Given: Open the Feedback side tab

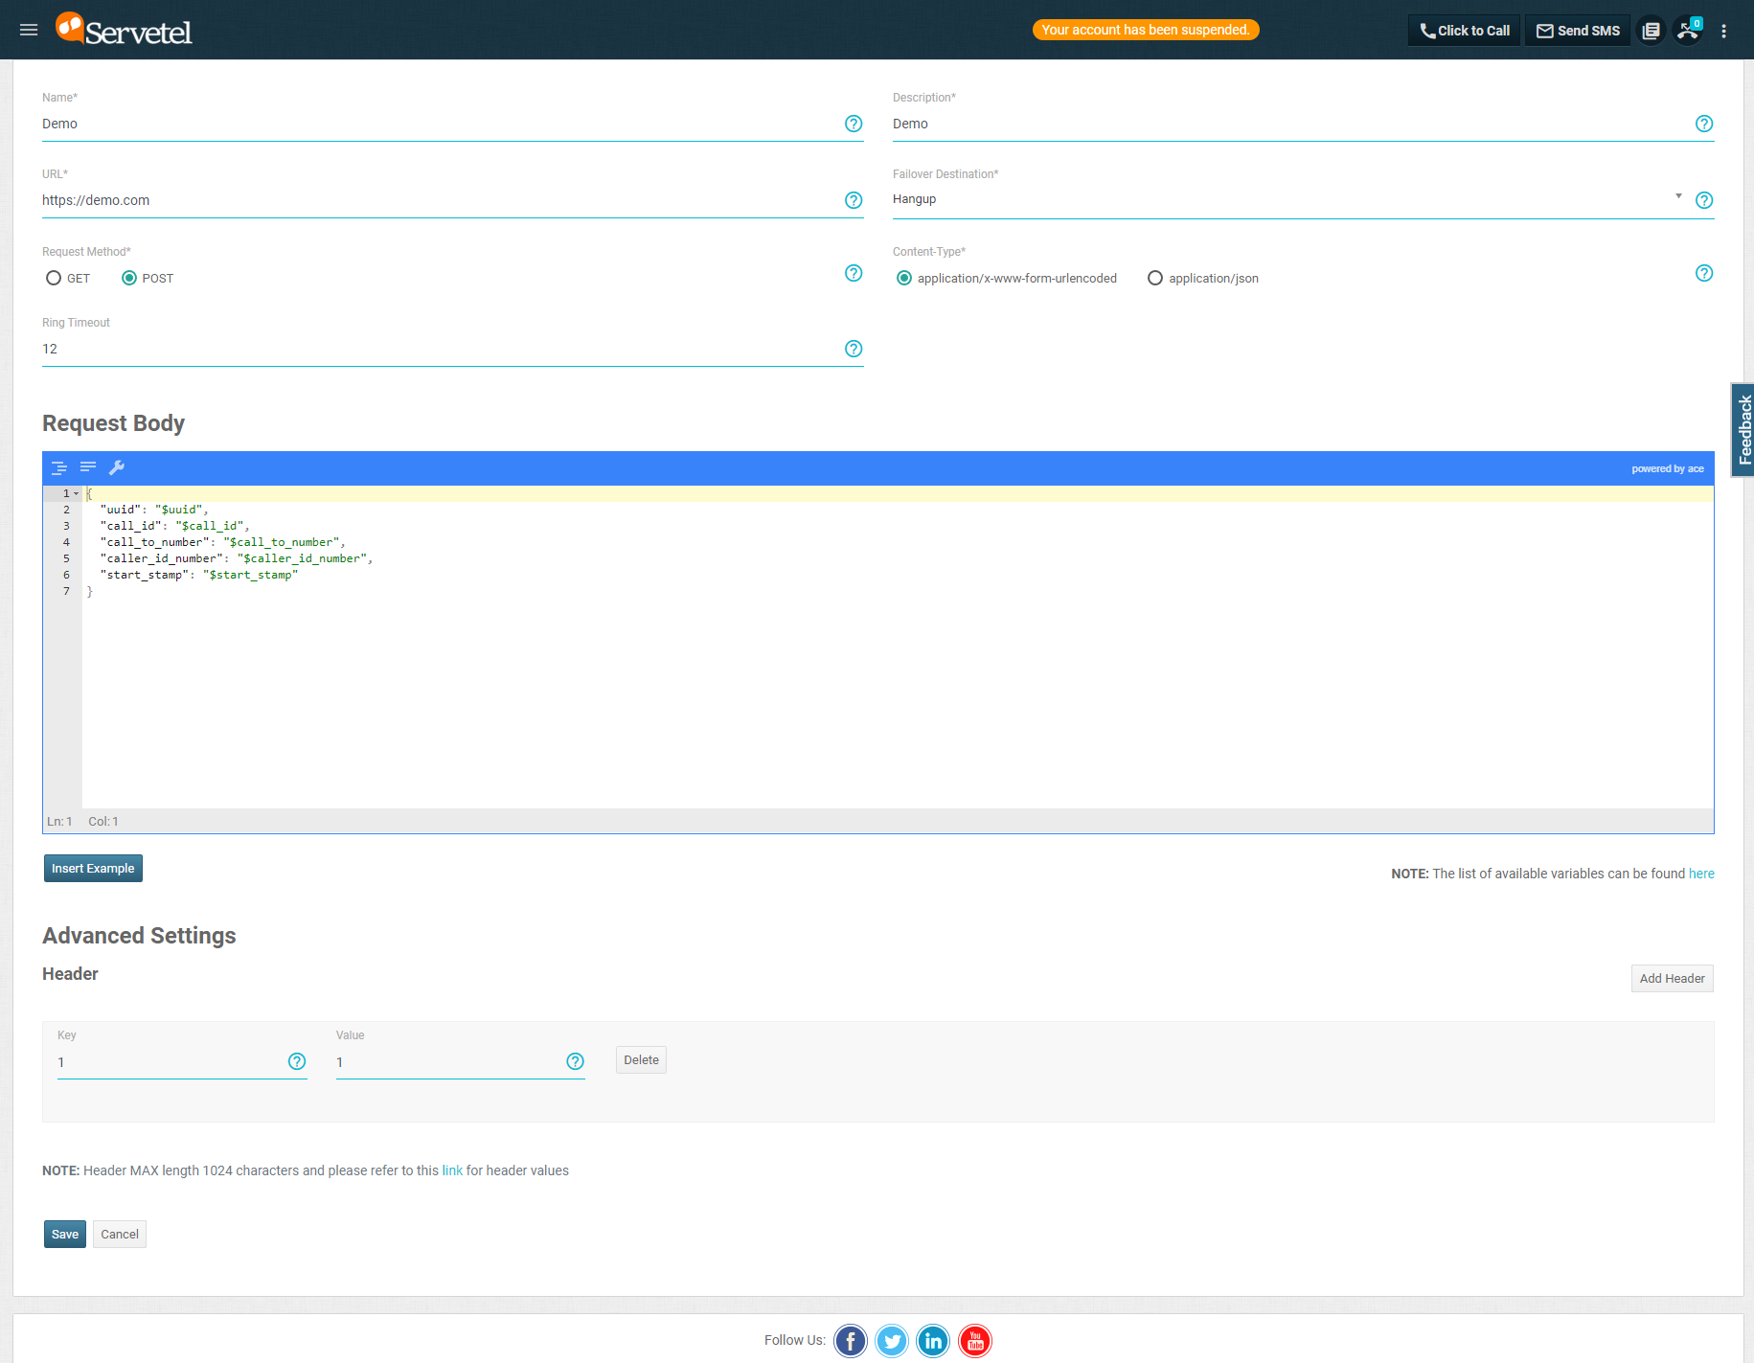Looking at the screenshot, I should (1743, 430).
